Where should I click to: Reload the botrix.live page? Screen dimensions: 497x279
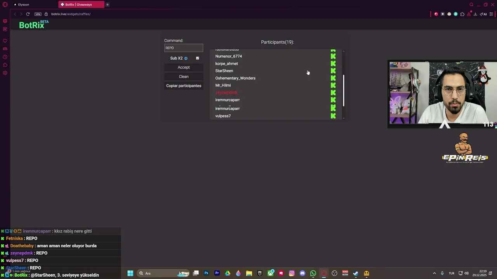coord(28,14)
